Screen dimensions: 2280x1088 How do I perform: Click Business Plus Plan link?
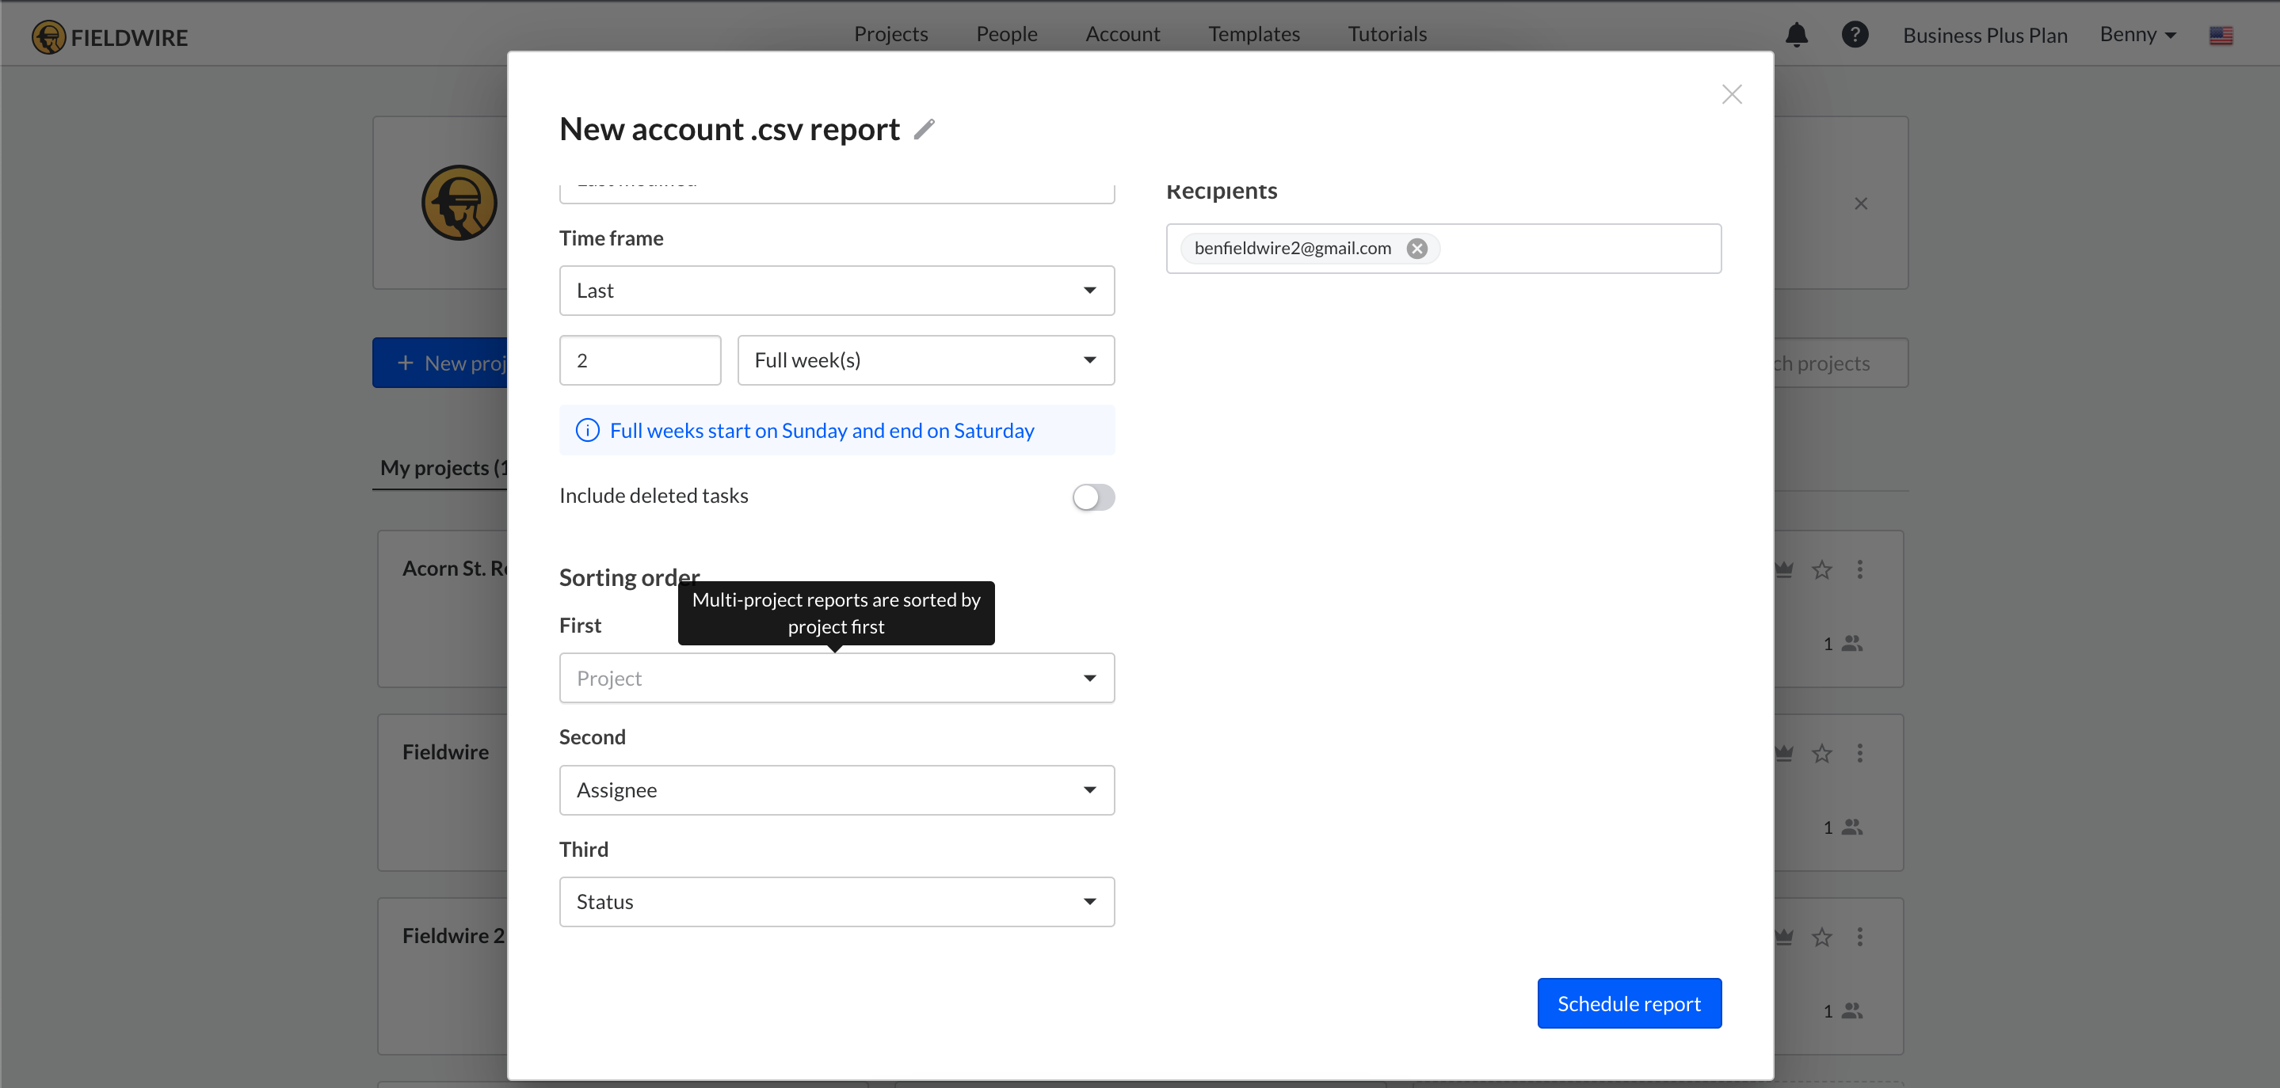point(1985,36)
